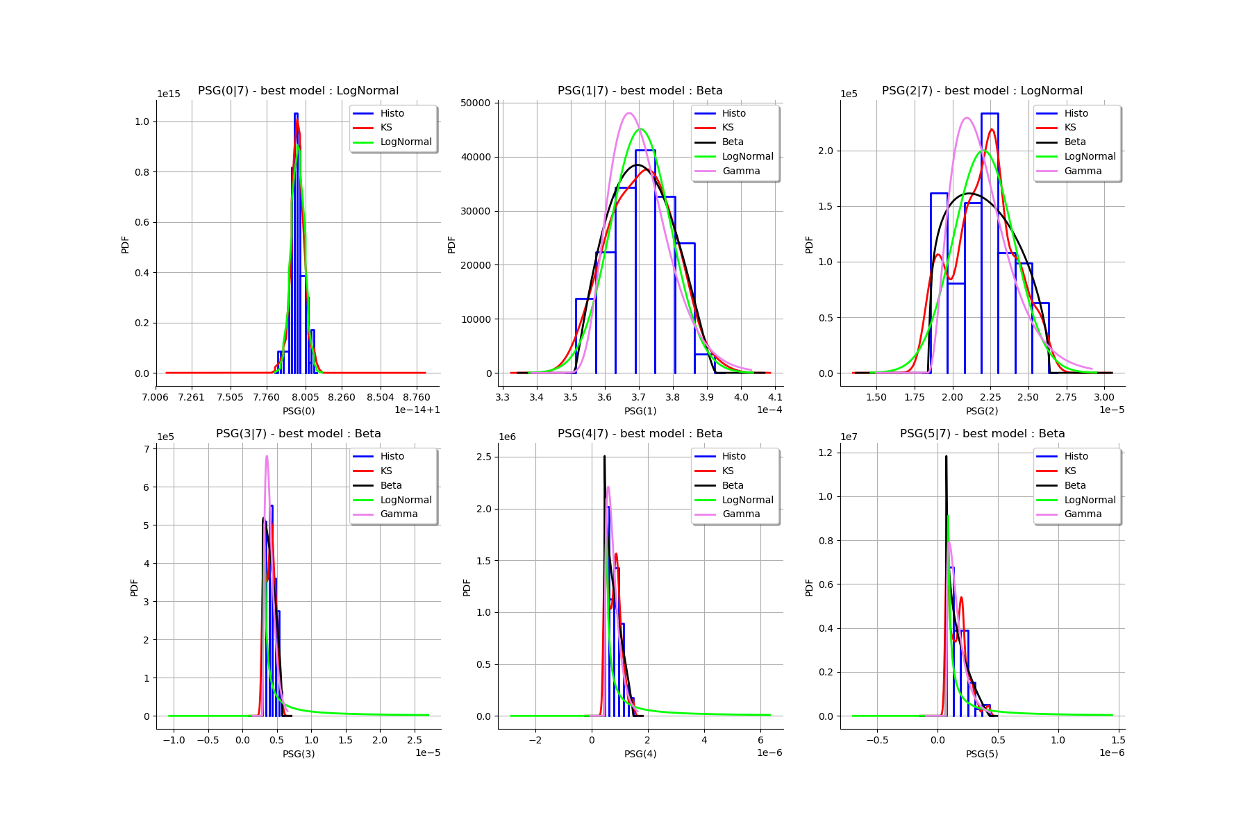This screenshot has width=1250, height=833.
Task: Click the blue Histo line sample in PSG(4|7) legend
Action: 706,456
